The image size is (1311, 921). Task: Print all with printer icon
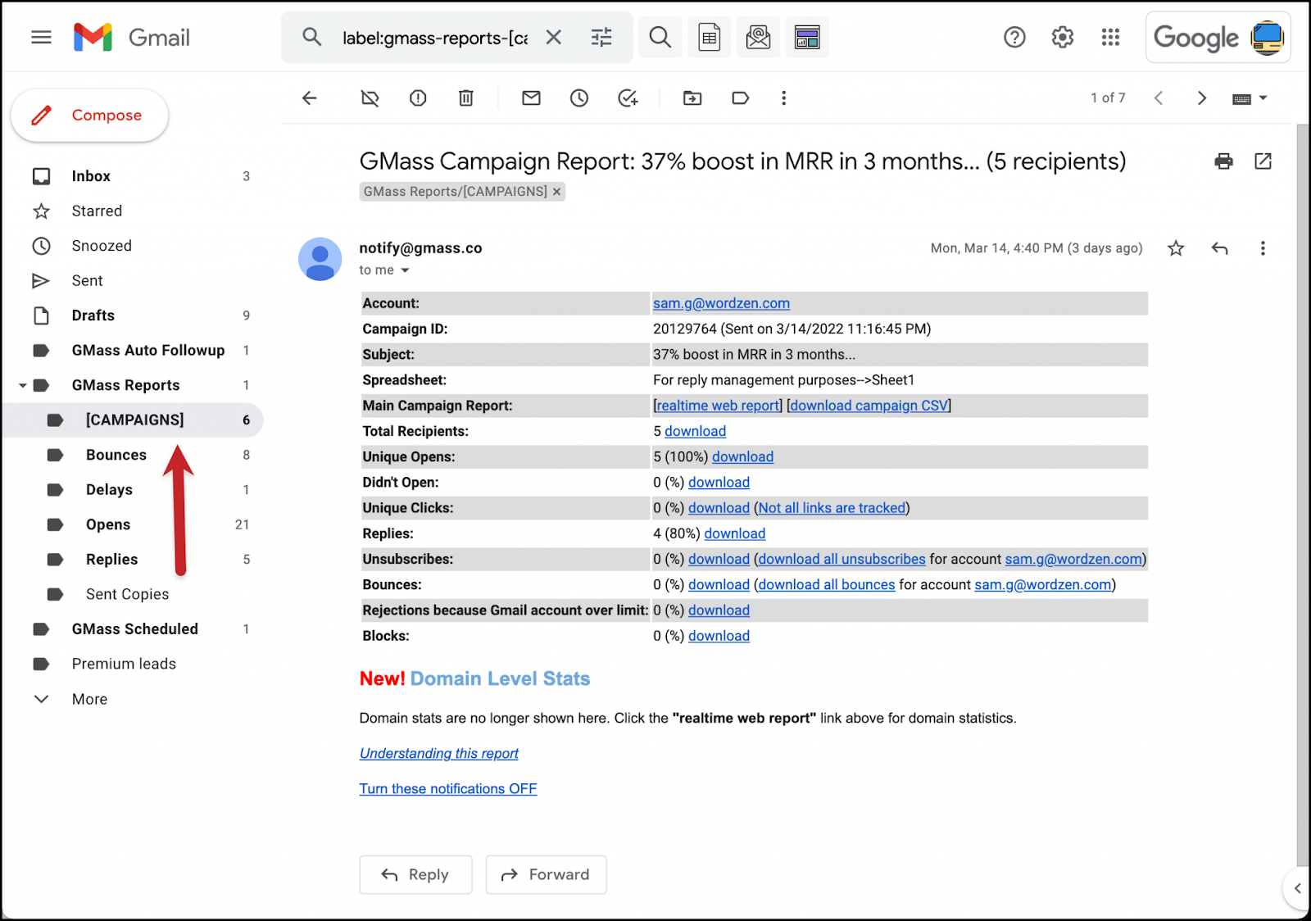[1223, 161]
